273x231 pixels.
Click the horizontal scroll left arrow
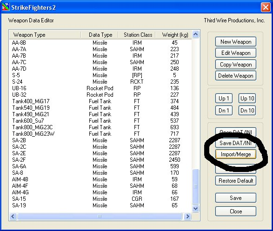[13, 216]
